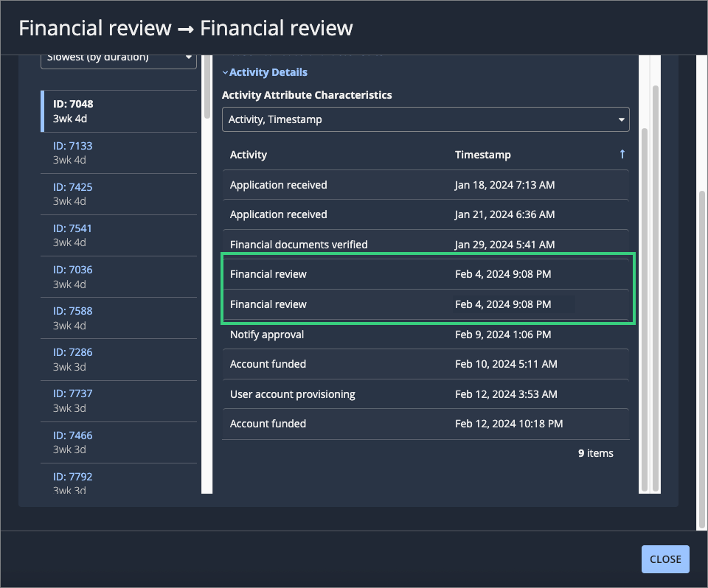This screenshot has width=708, height=588.
Task: Select the User account provisioning row
Action: tap(426, 394)
